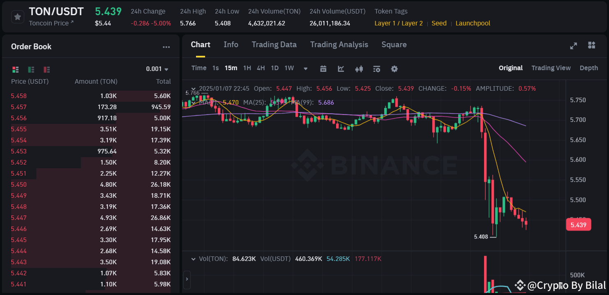Click the chart layout grid icon
The image size is (609, 295).
point(592,46)
